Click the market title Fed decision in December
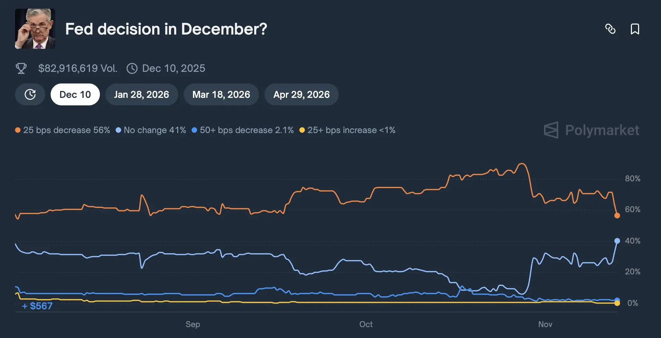661x338 pixels. (x=166, y=29)
